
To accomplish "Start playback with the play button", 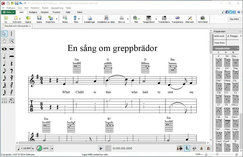I will (101, 148).
